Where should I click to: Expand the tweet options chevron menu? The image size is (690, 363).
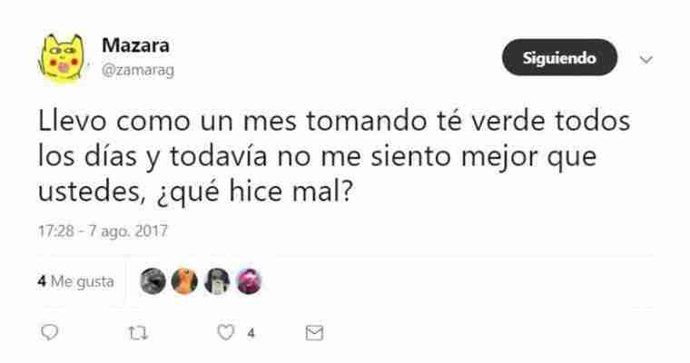click(646, 59)
